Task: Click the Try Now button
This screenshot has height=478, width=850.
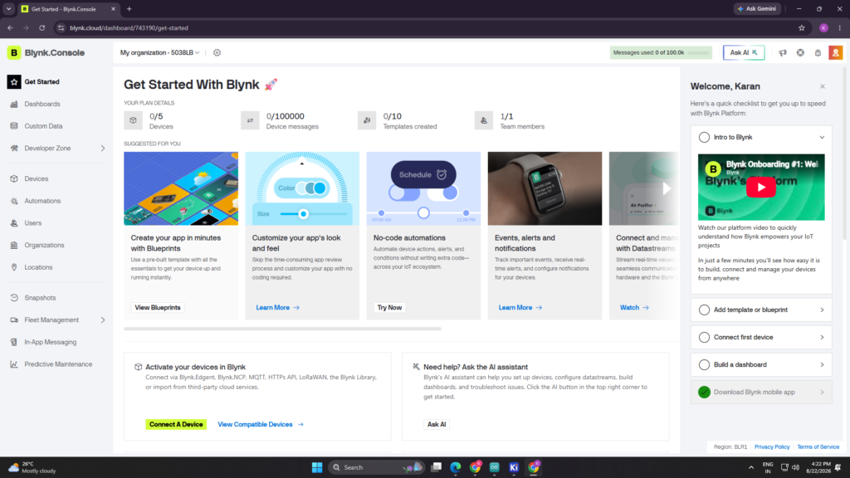Action: [x=389, y=307]
